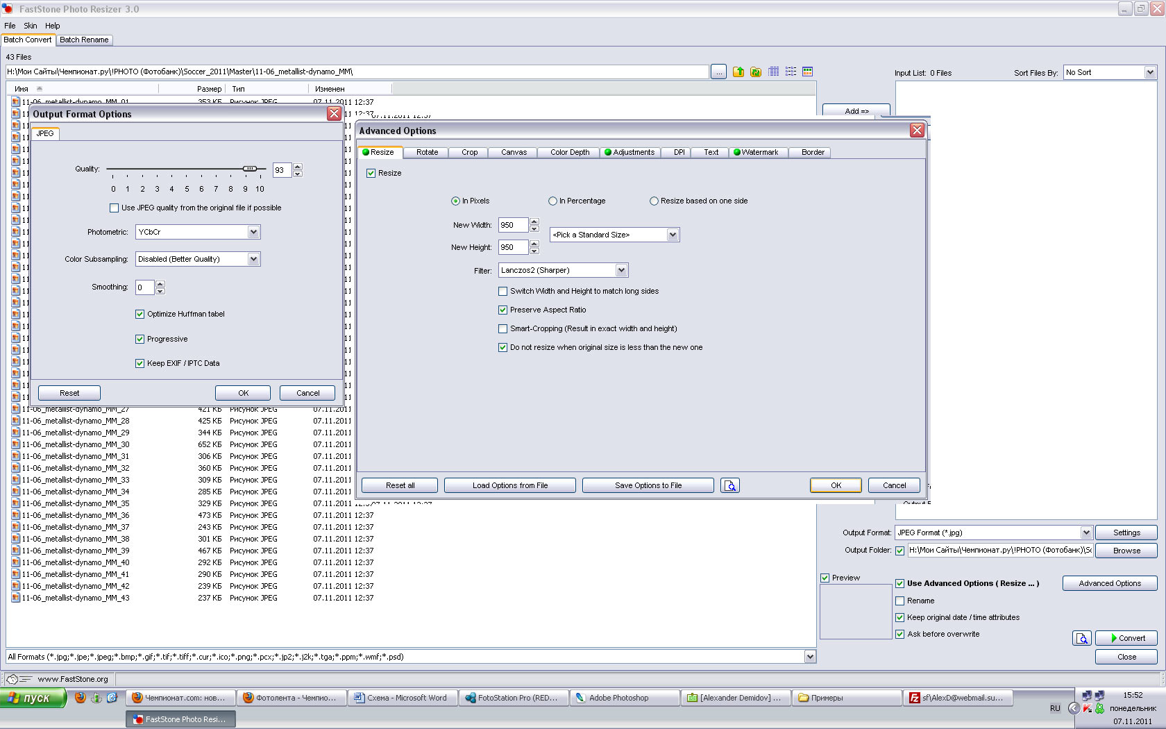The height and width of the screenshot is (729, 1166).
Task: Click Save Options to File button
Action: click(648, 486)
